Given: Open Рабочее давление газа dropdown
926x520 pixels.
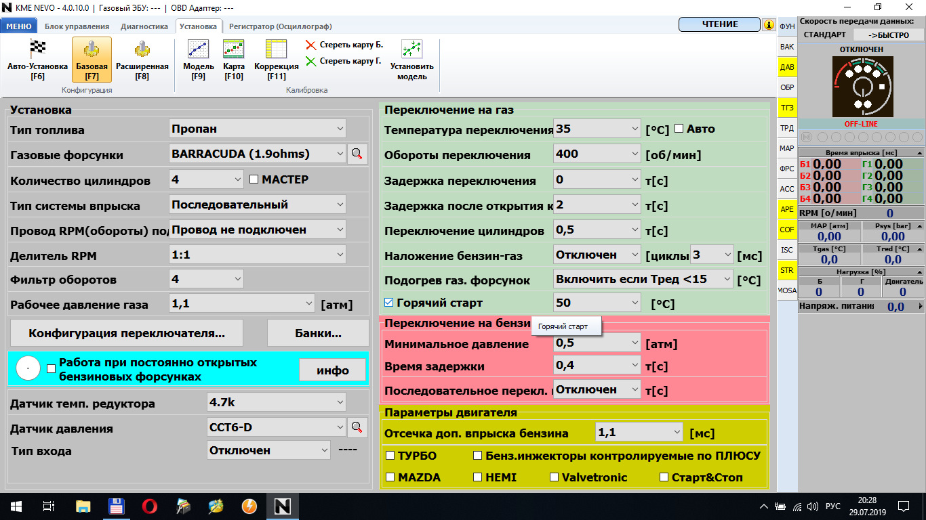Looking at the screenshot, I should point(242,304).
